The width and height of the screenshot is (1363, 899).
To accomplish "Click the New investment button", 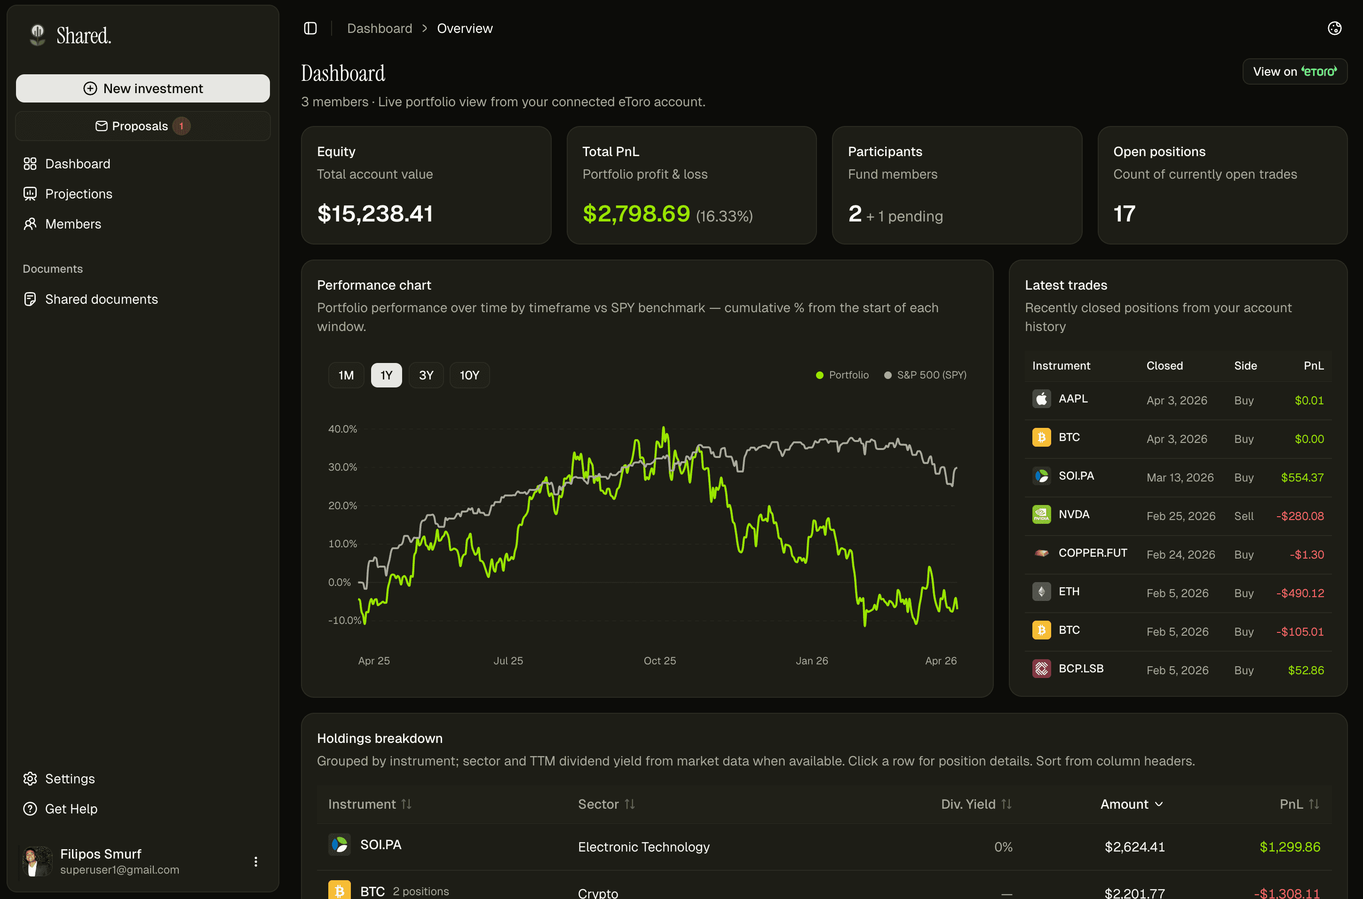I will [x=142, y=88].
